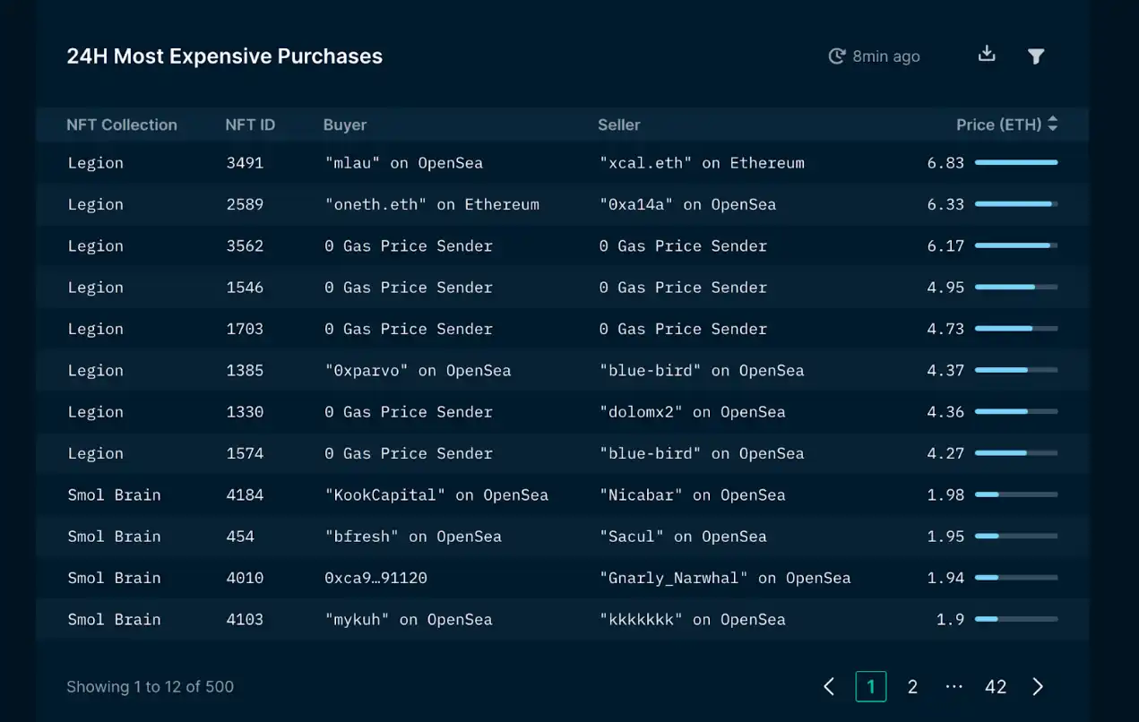Click the download icon in the header
Viewport: 1139px width, 722px height.
pyautogui.click(x=987, y=55)
